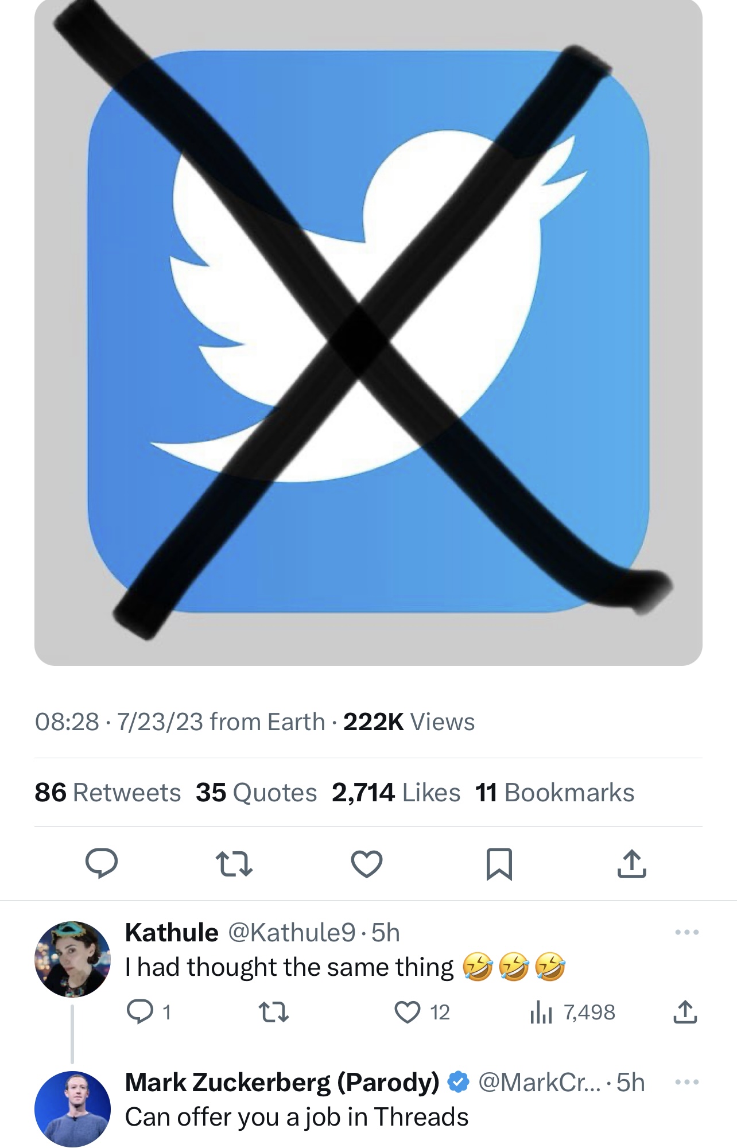Screen dimensions: 737x1148
Task: Open the crossed-out Twitter bird image
Action: [368, 333]
